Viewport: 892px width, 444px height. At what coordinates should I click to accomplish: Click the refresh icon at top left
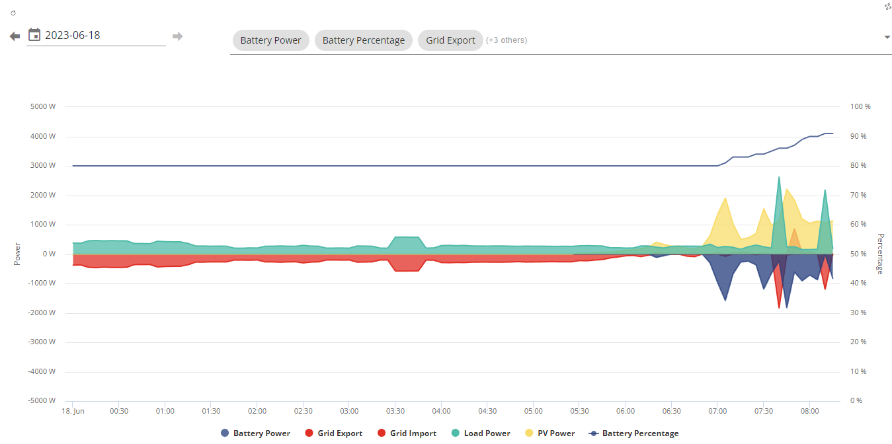pyautogui.click(x=13, y=13)
